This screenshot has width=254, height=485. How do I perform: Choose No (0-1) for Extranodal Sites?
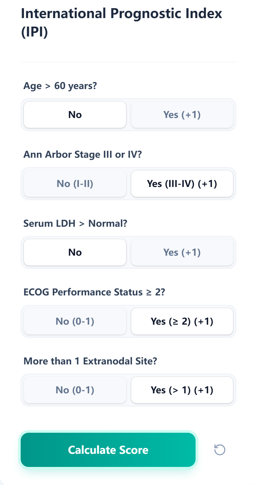click(75, 390)
